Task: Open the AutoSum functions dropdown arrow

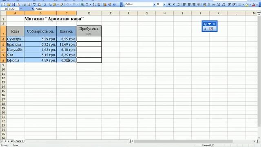Action: pos(91,4)
